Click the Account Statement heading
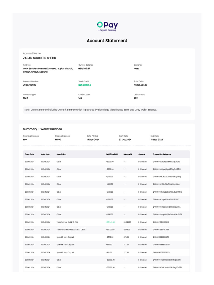This screenshot has width=214, height=285. click(x=107, y=41)
